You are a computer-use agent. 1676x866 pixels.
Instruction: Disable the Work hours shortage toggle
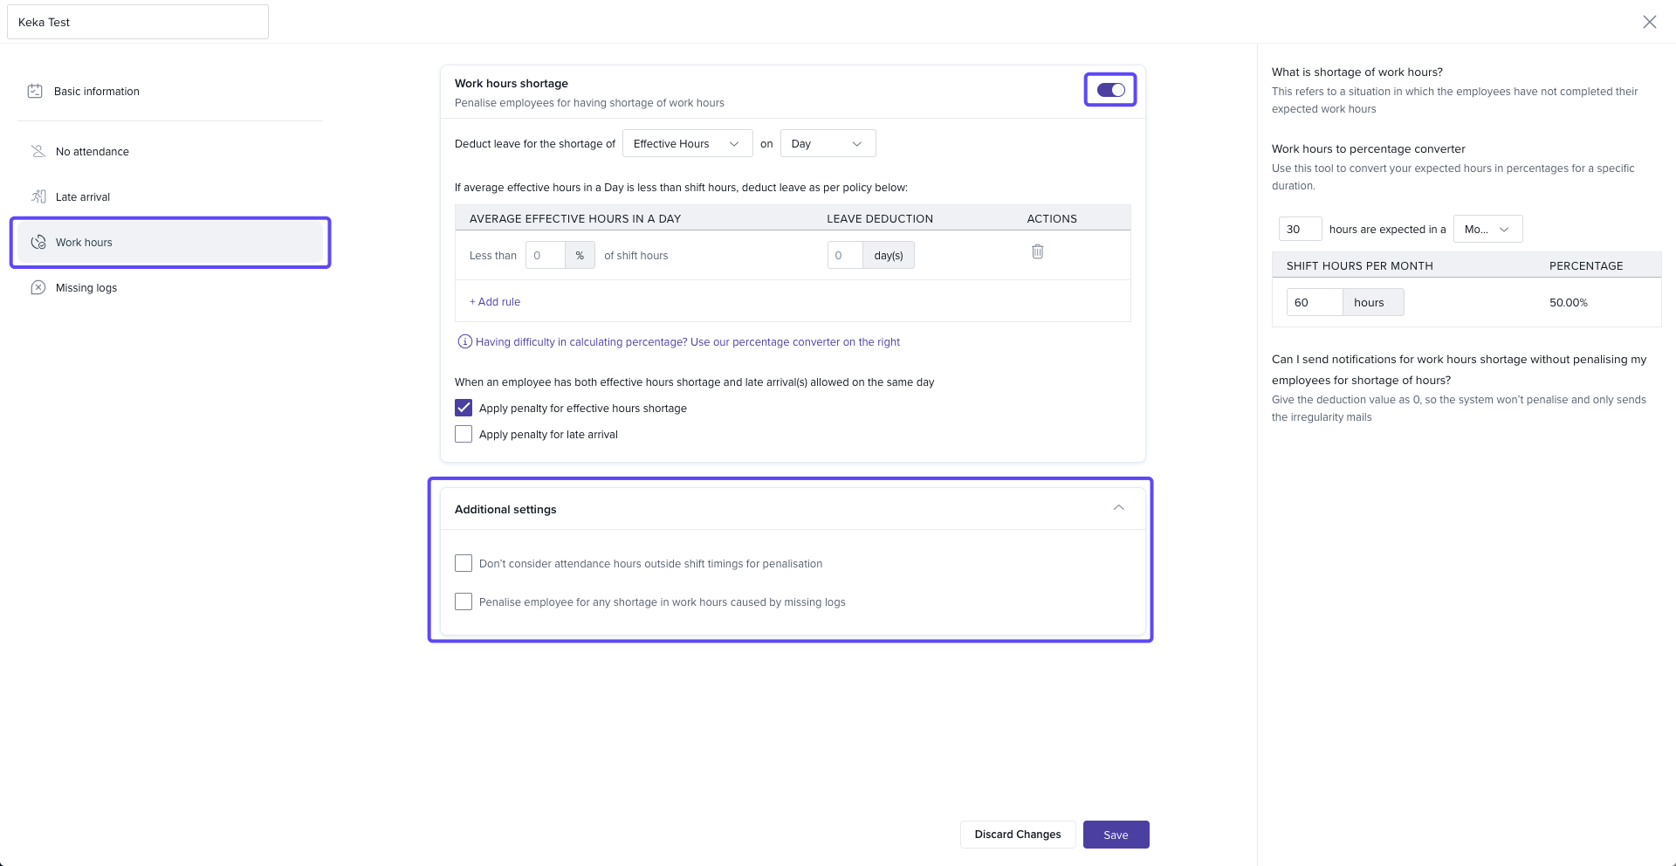click(1110, 90)
